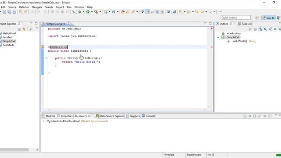Open the Run dropdown arrow beside green button

(x=92, y=12)
